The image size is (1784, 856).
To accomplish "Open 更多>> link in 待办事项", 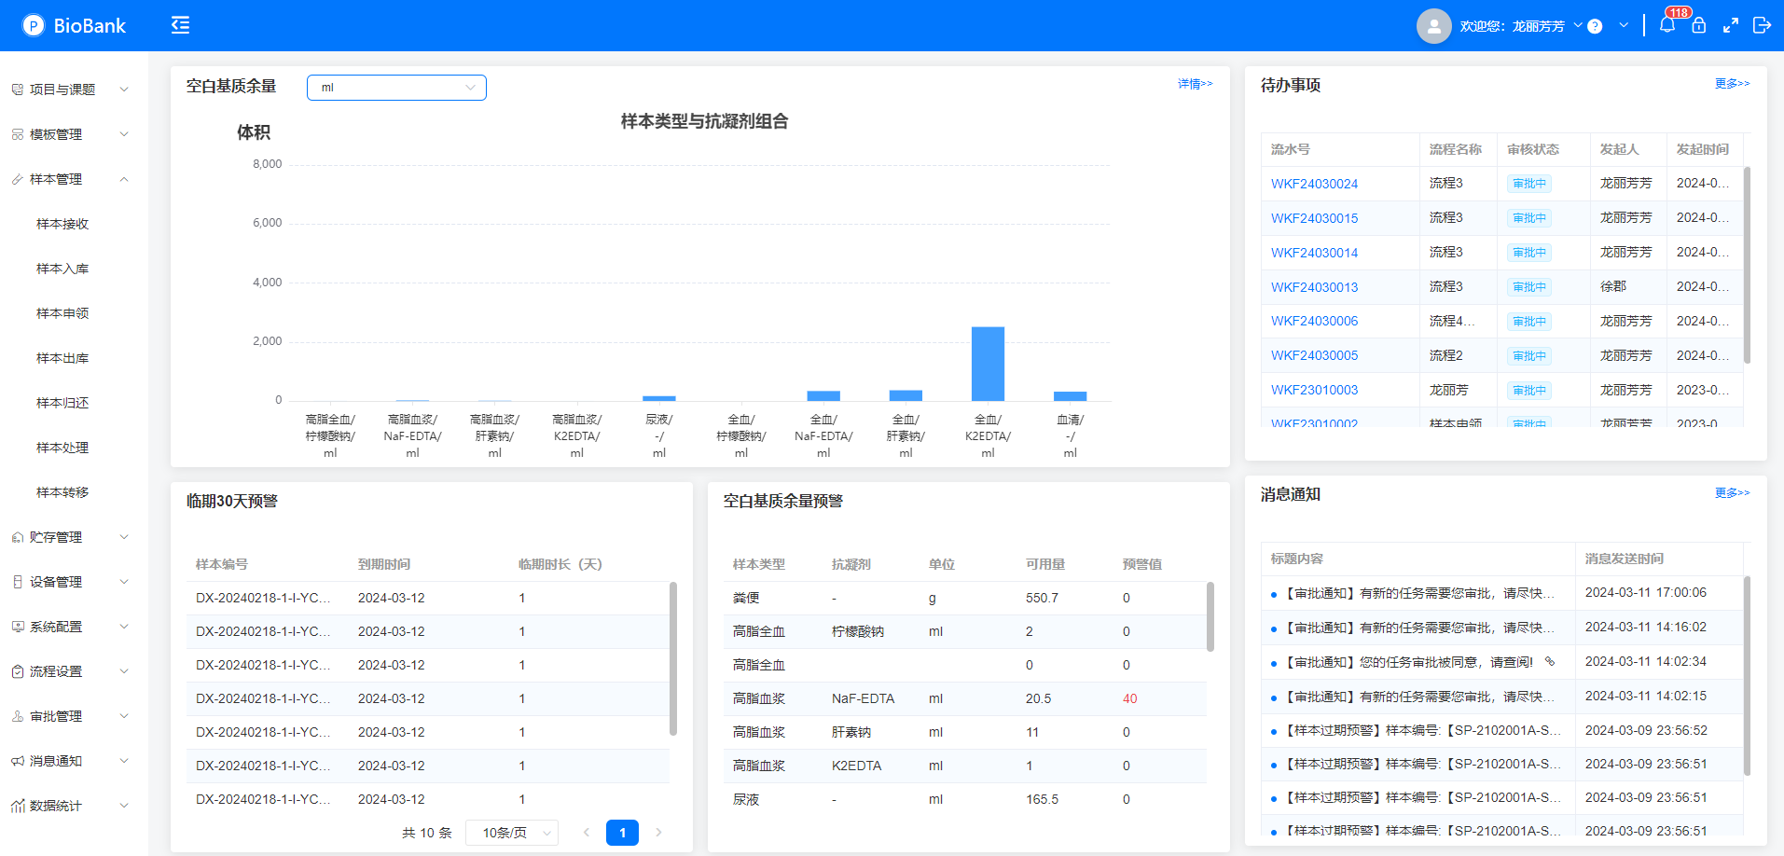I will coord(1732,84).
